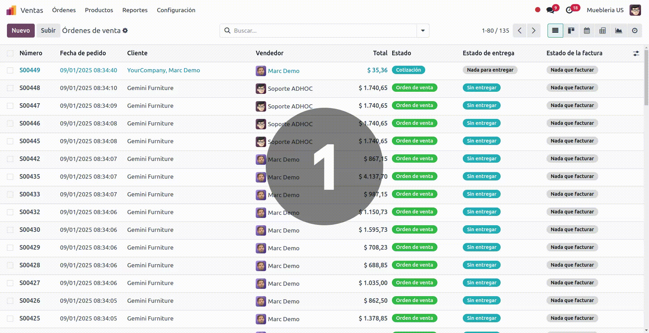Screen dimensions: 649x333
Task: Open the Calendar view
Action: coord(587,31)
